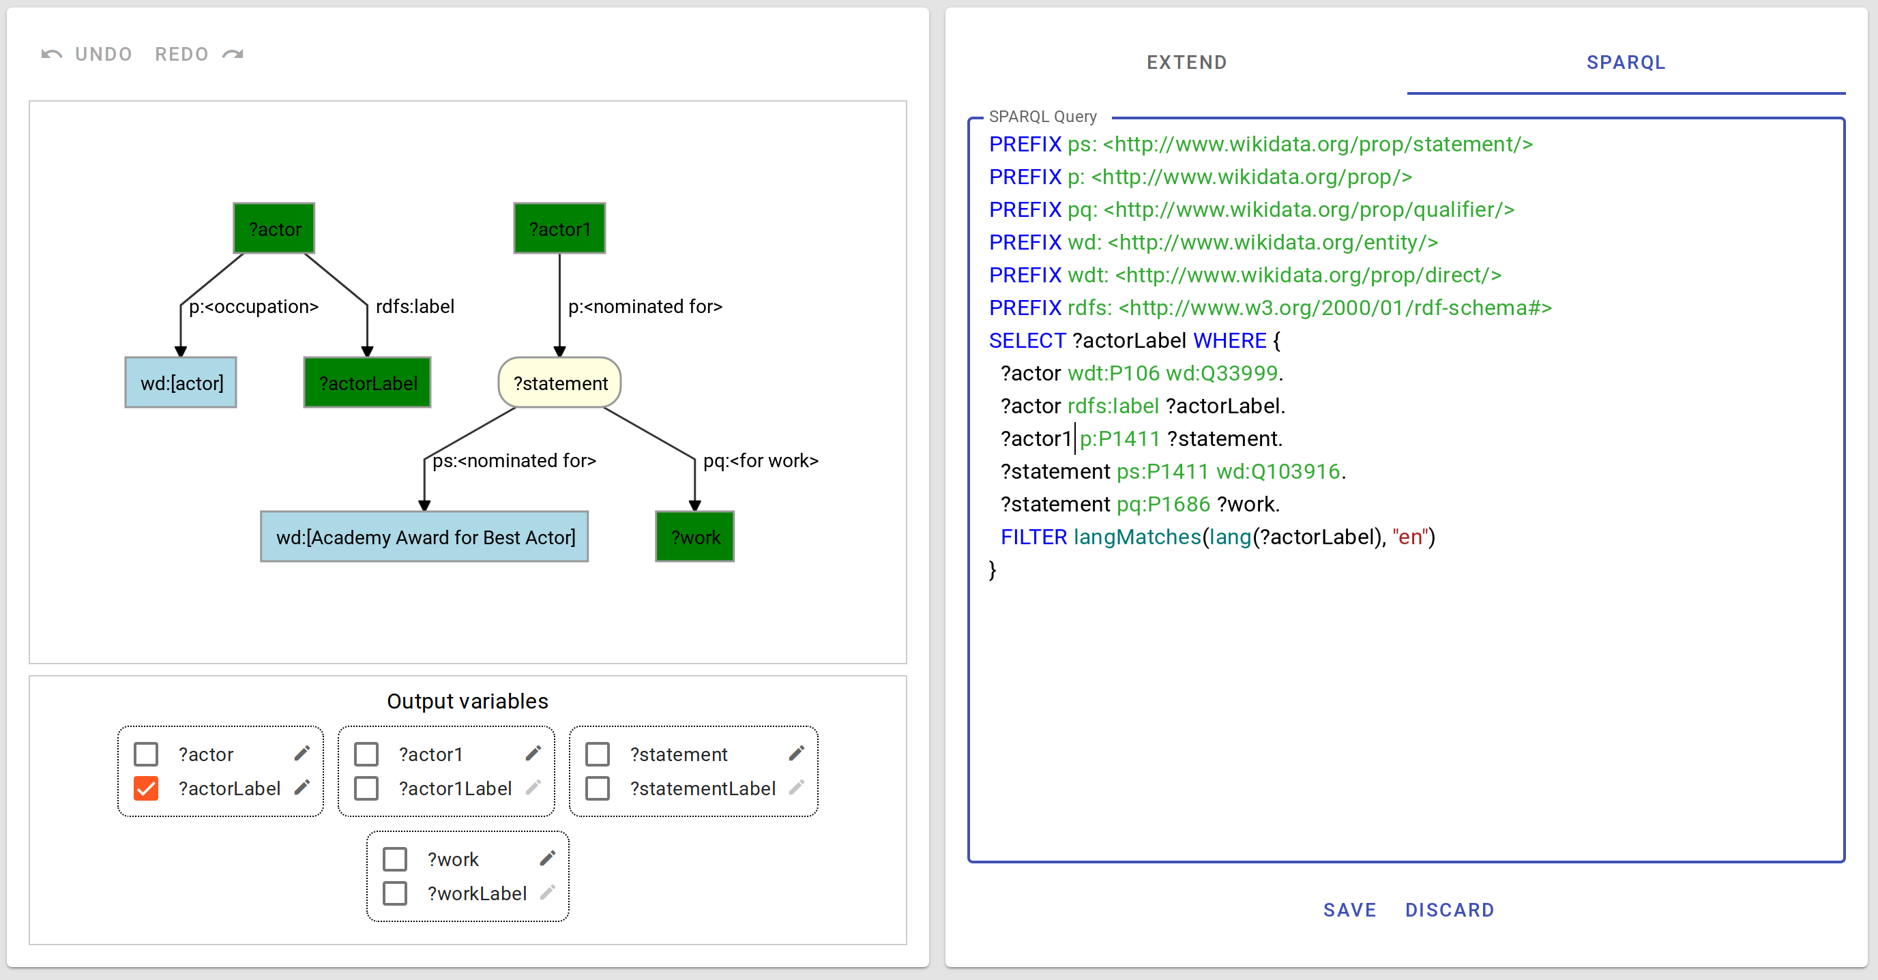Click the pq:<for work> edge label
The image size is (1878, 980).
pyautogui.click(x=761, y=460)
